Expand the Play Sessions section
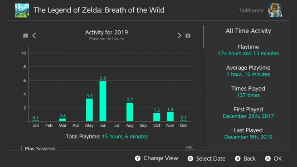Image resolution: width=297 pixels, height=167 pixels. 40,148
